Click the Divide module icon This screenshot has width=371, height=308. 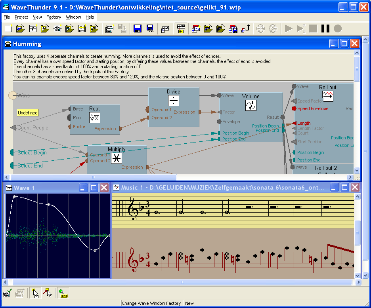click(x=174, y=101)
